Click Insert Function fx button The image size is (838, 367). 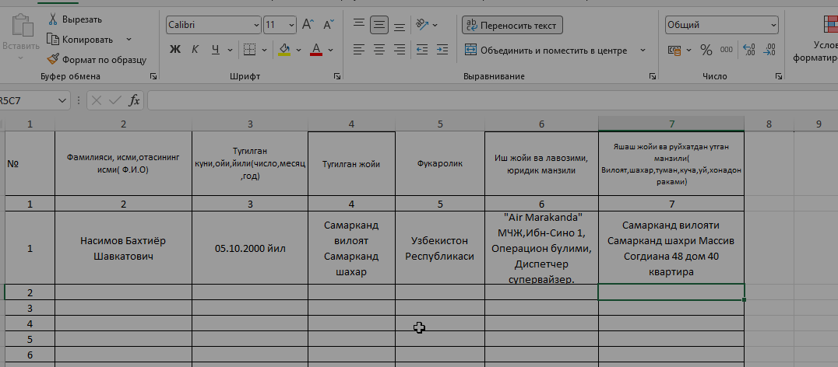pyautogui.click(x=135, y=100)
